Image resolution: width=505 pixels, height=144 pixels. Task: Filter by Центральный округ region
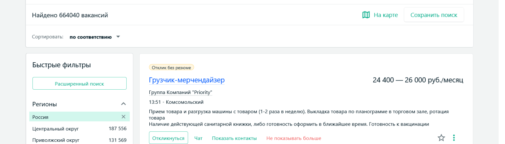pos(56,129)
